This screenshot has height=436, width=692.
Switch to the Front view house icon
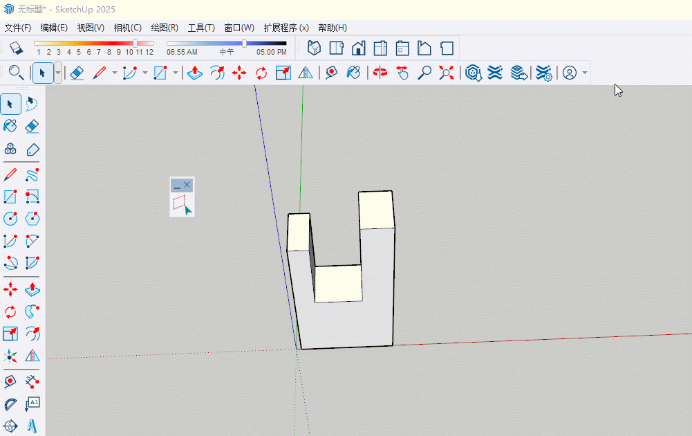(x=358, y=48)
